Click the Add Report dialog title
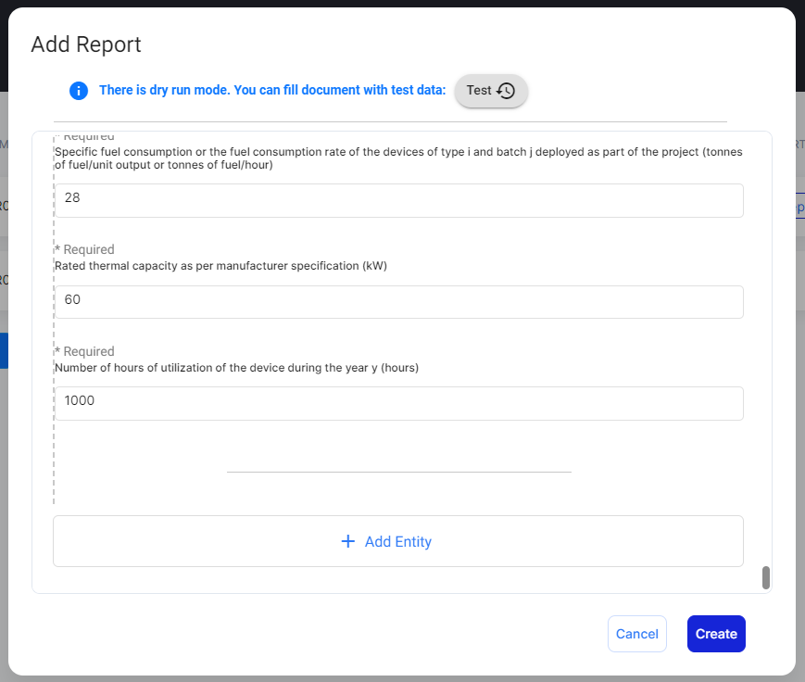Viewport: 805px width, 682px height. click(86, 44)
